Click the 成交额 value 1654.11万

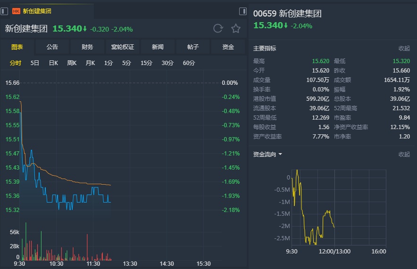(x=397, y=80)
